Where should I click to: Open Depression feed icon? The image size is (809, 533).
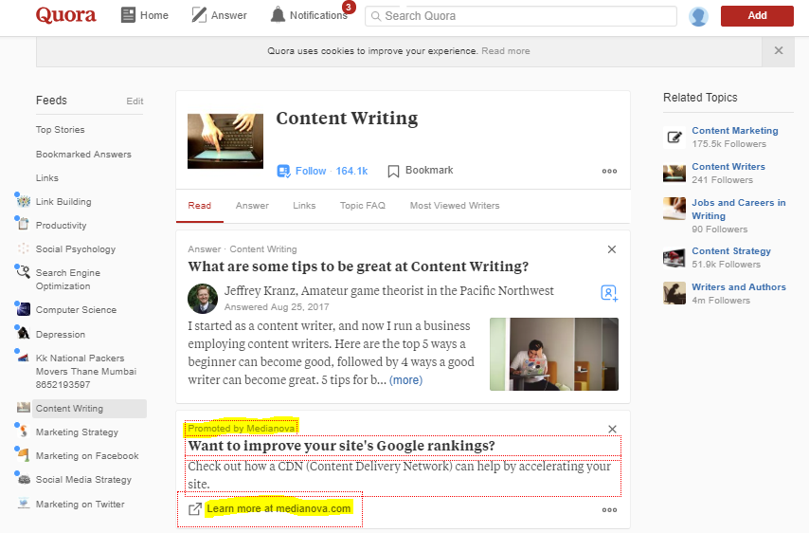pos(23,333)
